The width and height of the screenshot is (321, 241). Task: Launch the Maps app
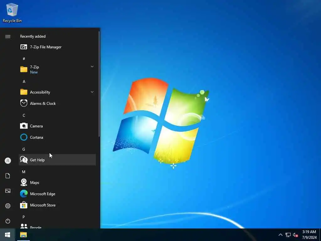click(x=57, y=182)
